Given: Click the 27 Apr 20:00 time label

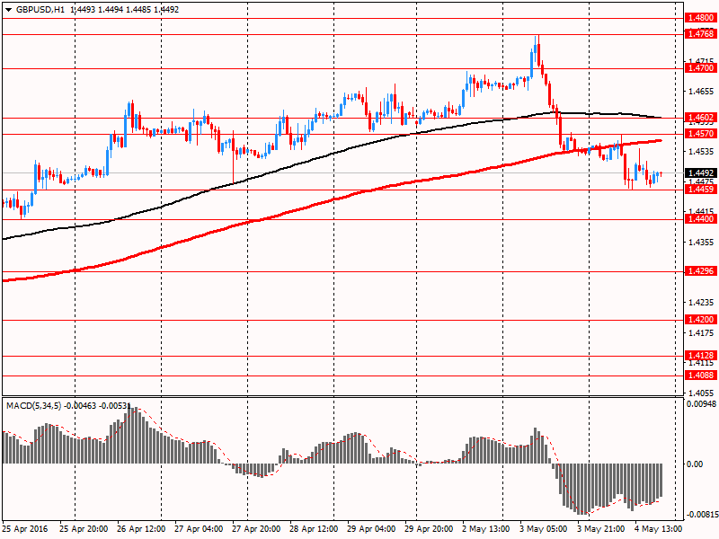Looking at the screenshot, I should click(256, 529).
